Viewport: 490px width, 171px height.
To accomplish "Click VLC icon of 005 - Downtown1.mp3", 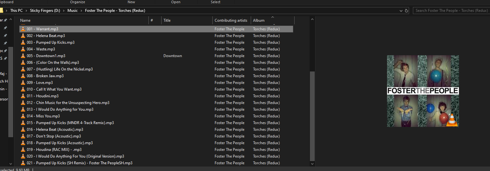I will click(23, 56).
